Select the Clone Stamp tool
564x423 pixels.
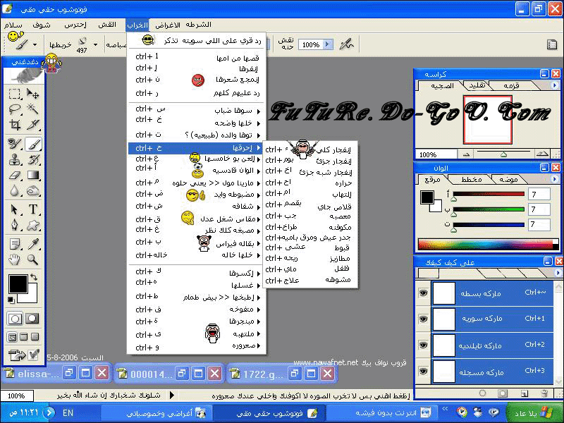tap(15, 159)
